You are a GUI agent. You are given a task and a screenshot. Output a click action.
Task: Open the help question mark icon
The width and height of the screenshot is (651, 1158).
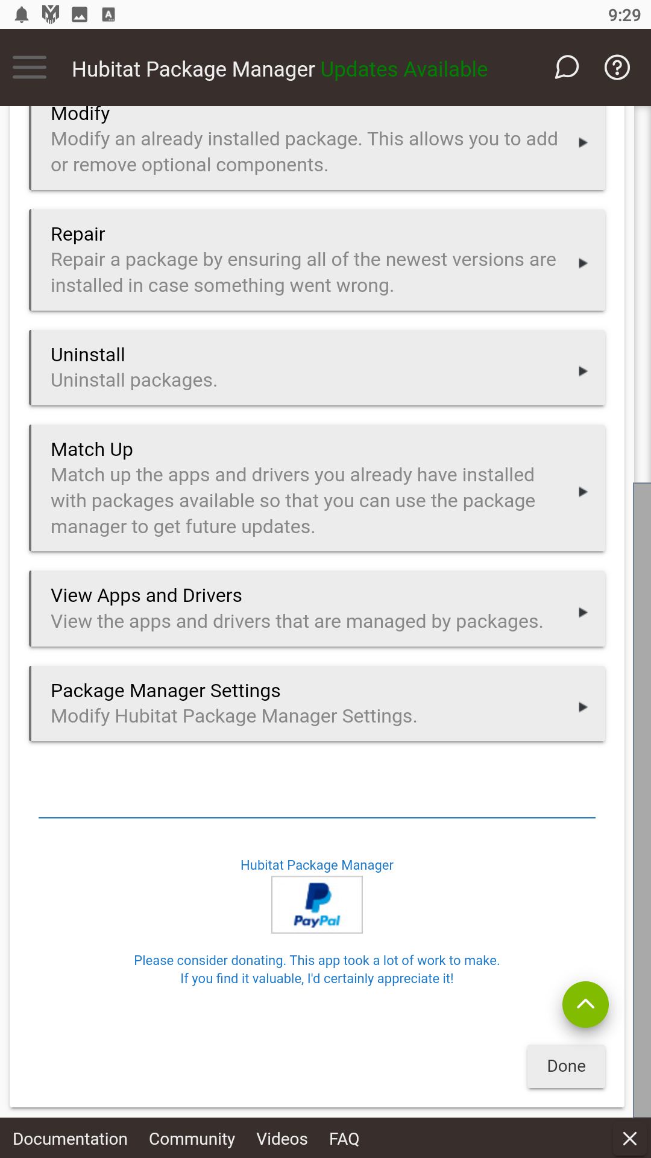click(617, 68)
